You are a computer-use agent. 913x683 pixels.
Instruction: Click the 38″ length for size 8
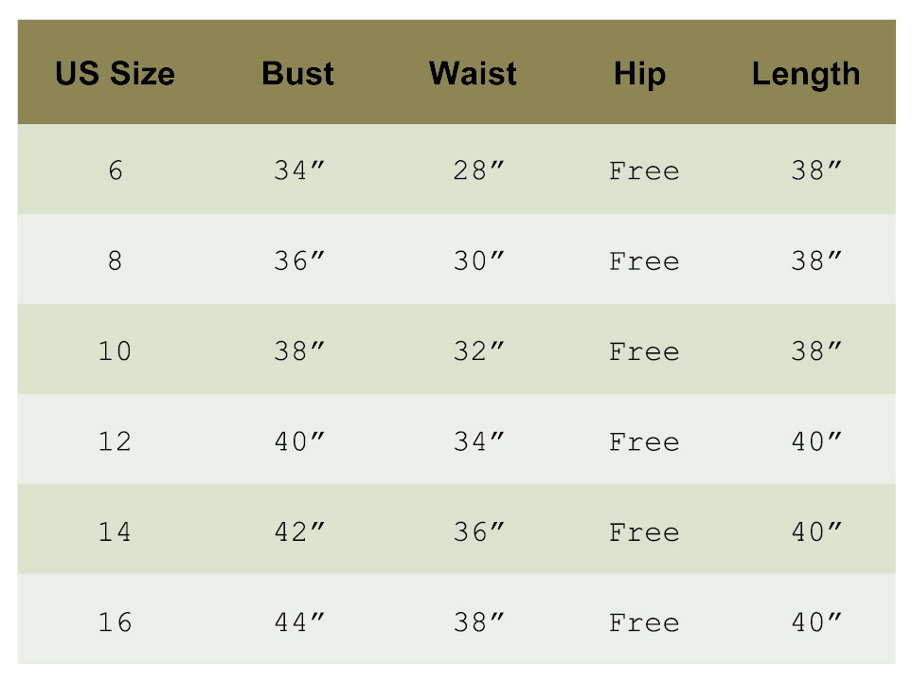pyautogui.click(x=816, y=261)
